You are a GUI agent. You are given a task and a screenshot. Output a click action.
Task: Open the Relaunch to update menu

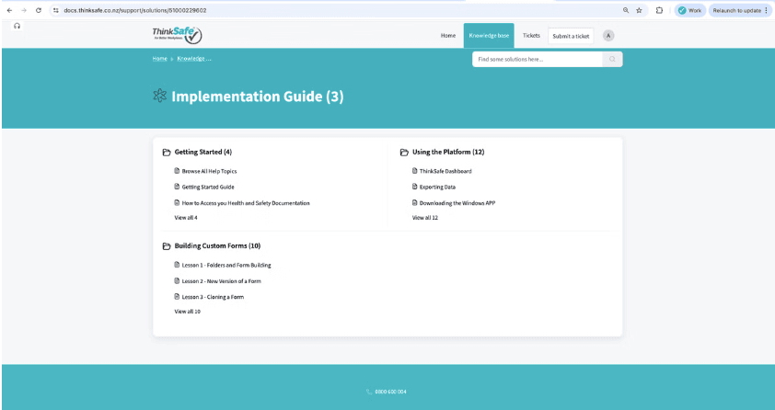(740, 10)
